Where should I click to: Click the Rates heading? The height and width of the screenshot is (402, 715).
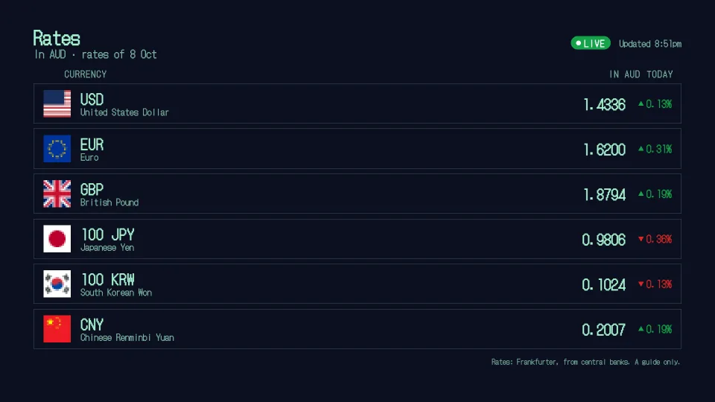[57, 38]
